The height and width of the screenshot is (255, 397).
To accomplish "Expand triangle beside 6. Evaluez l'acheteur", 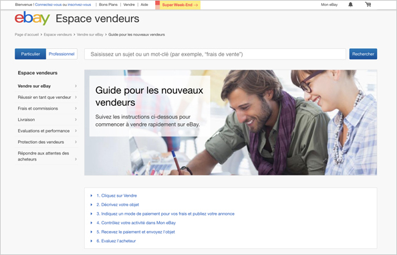I will tap(92, 241).
